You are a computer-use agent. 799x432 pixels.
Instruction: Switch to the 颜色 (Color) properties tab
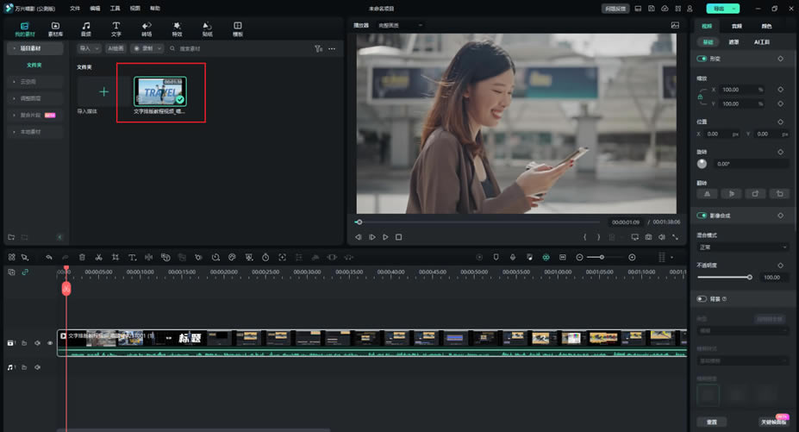pos(766,27)
